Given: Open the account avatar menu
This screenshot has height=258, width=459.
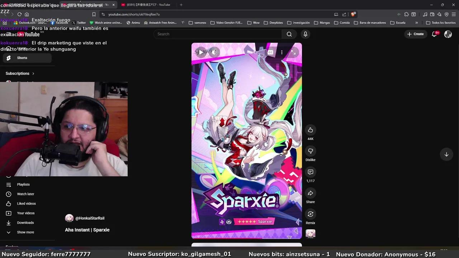Looking at the screenshot, I should tap(448, 34).
